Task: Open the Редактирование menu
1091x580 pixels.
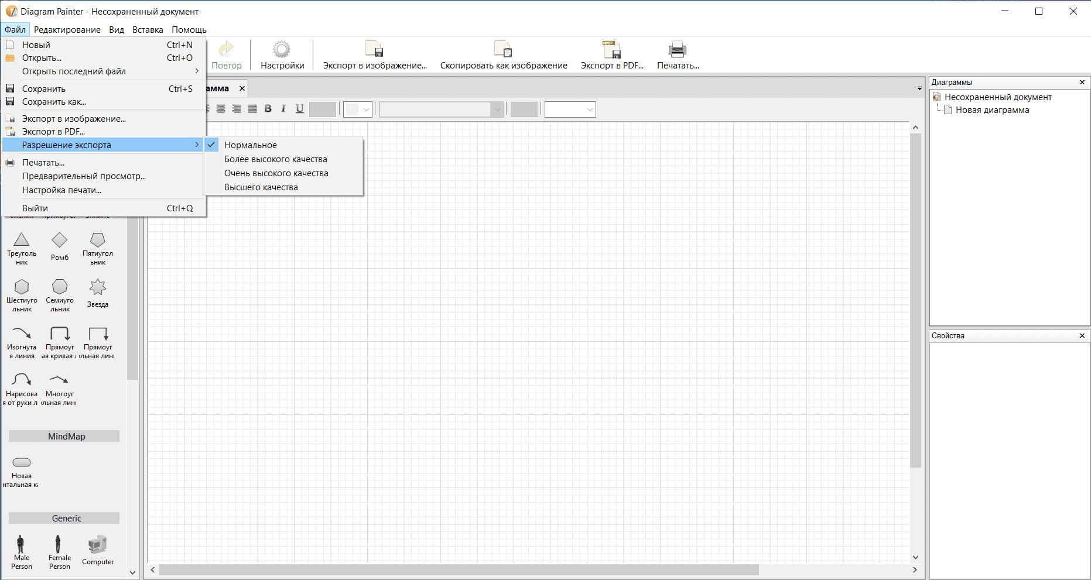Action: point(67,30)
